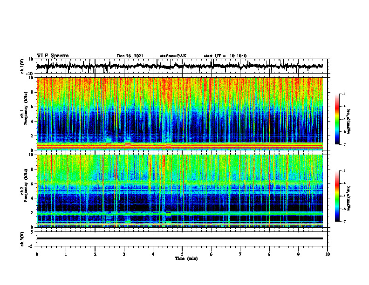Click the "8" kHz tick of ch.1 spectrogram
Image resolution: width=369 pixels, height=285 pixels.
pos(32,92)
